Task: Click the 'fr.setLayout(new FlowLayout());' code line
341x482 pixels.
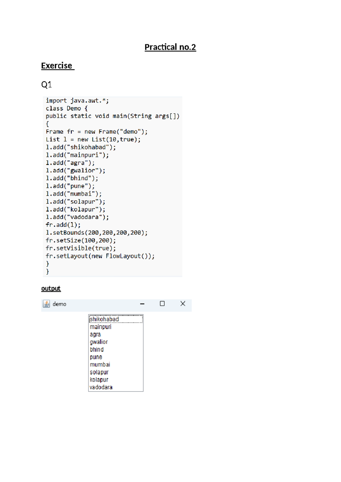Action: point(100,256)
